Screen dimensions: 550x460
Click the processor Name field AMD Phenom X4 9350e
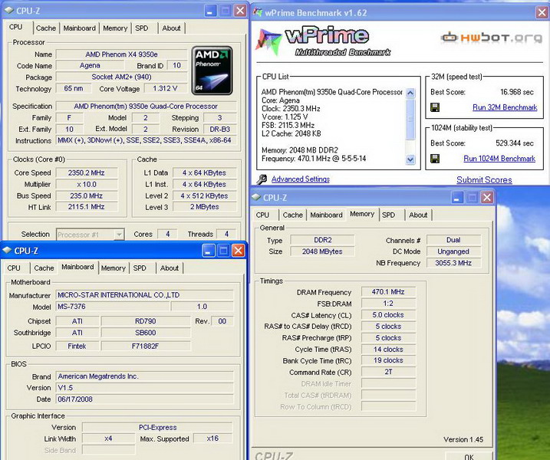pyautogui.click(x=121, y=54)
